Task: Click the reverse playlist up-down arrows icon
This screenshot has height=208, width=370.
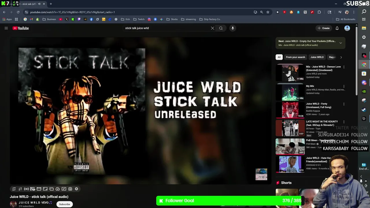Action: point(20,189)
